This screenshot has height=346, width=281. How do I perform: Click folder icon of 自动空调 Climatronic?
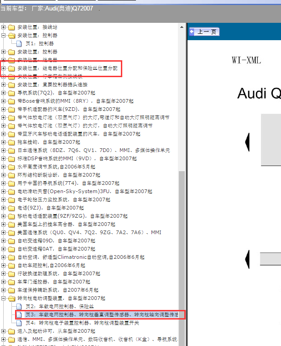11,257
